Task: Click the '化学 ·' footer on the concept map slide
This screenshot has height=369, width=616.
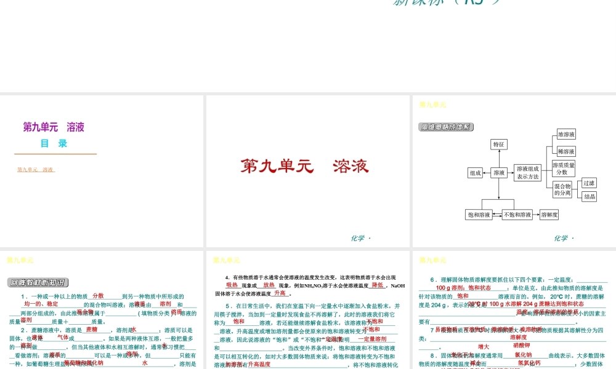Action: coord(564,238)
